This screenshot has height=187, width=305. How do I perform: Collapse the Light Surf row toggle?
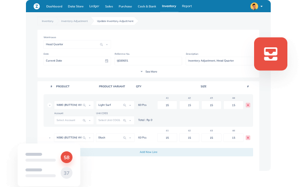pyautogui.click(x=49, y=105)
